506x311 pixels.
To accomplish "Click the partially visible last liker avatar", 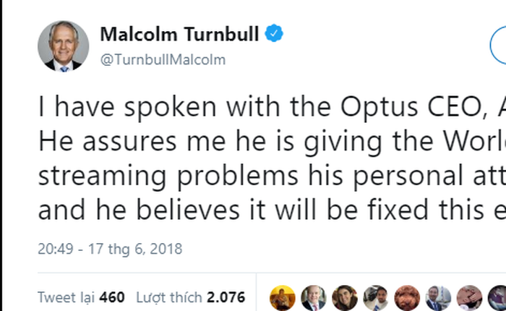I will tap(498, 297).
